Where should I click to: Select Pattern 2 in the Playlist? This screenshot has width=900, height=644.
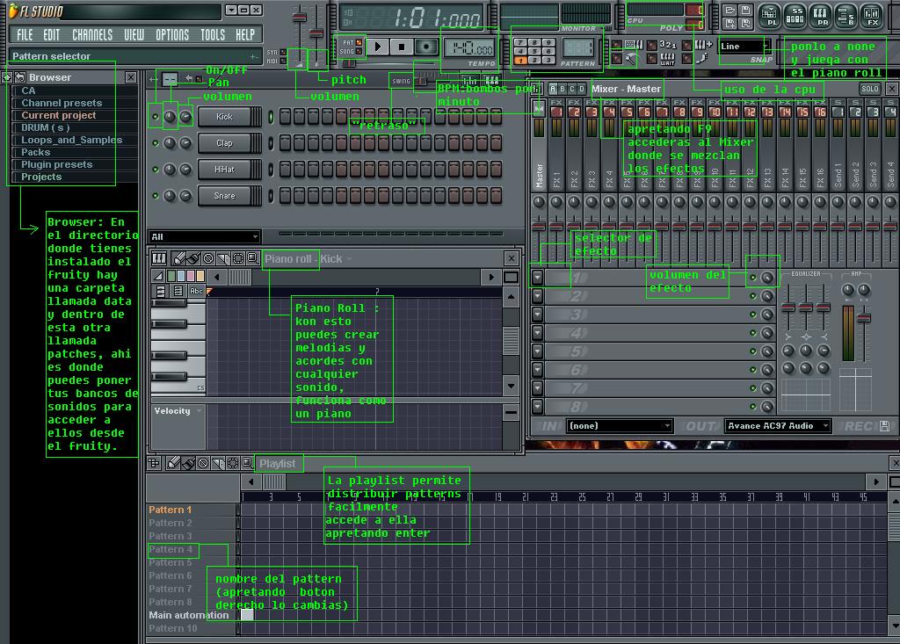point(170,523)
